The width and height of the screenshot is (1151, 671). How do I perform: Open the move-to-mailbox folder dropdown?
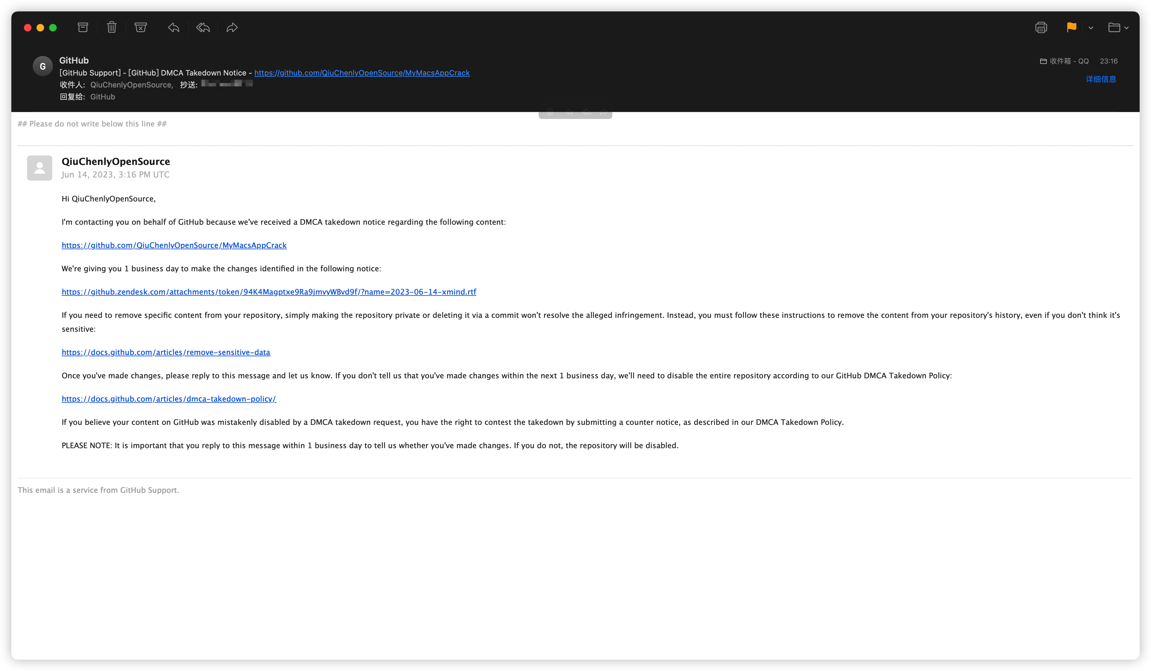click(x=1118, y=27)
